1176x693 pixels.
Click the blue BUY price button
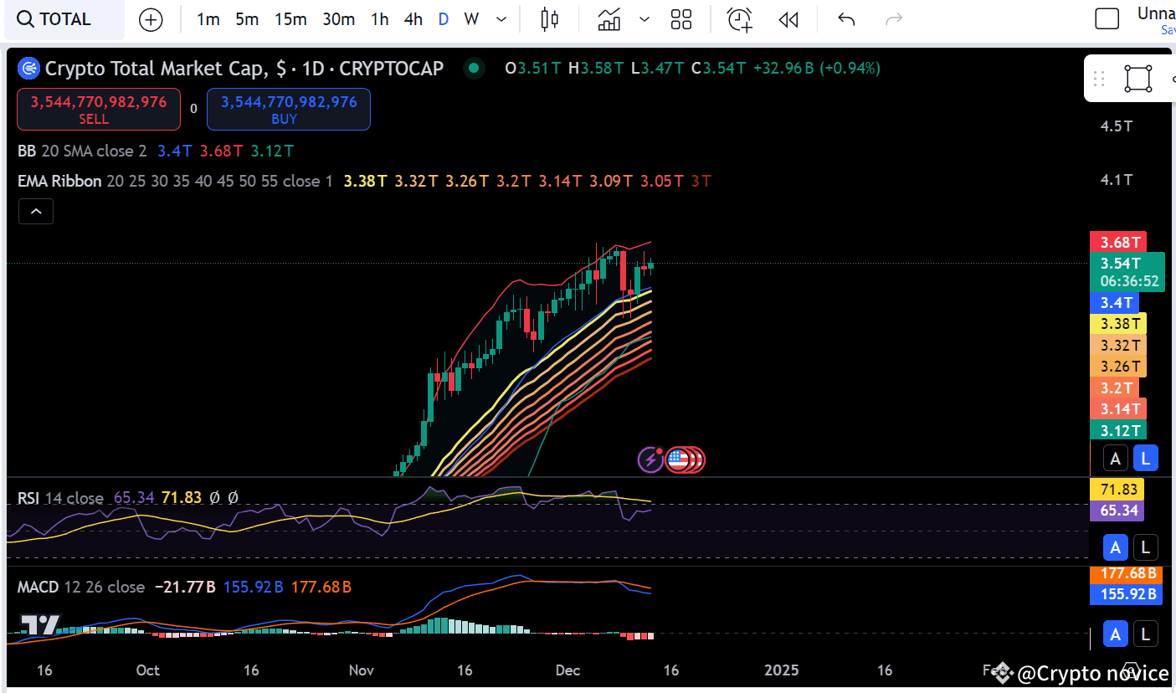289,110
